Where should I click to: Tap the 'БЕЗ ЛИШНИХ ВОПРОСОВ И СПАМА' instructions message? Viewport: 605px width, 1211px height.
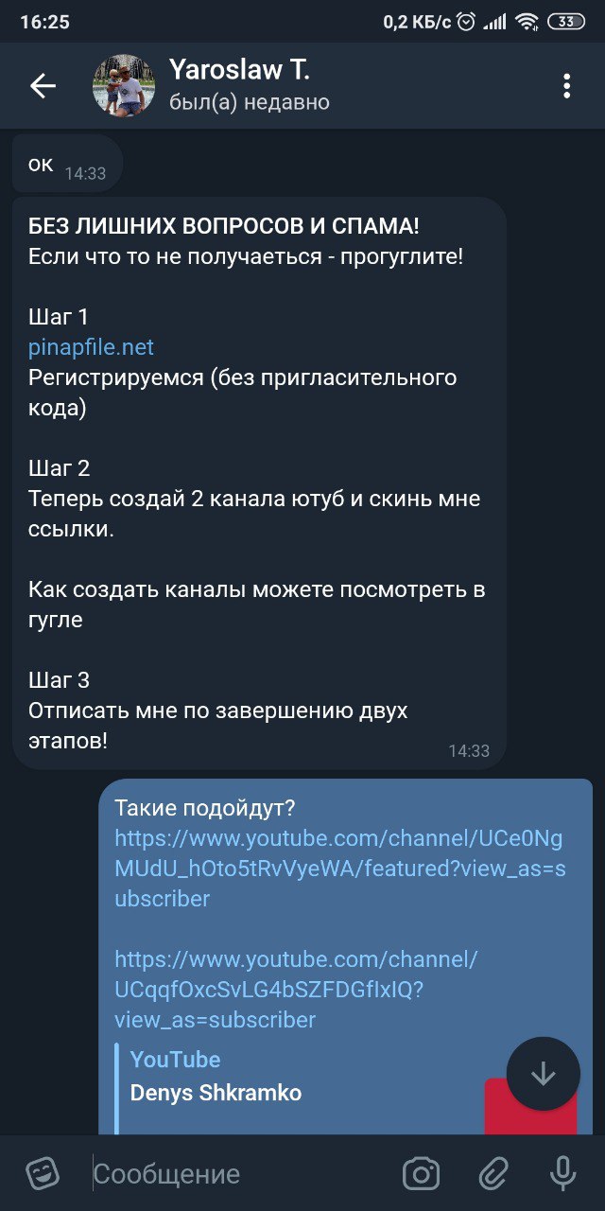point(259,483)
